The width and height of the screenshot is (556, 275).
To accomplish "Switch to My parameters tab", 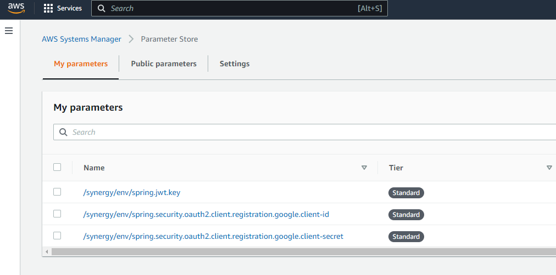I will pos(81,64).
